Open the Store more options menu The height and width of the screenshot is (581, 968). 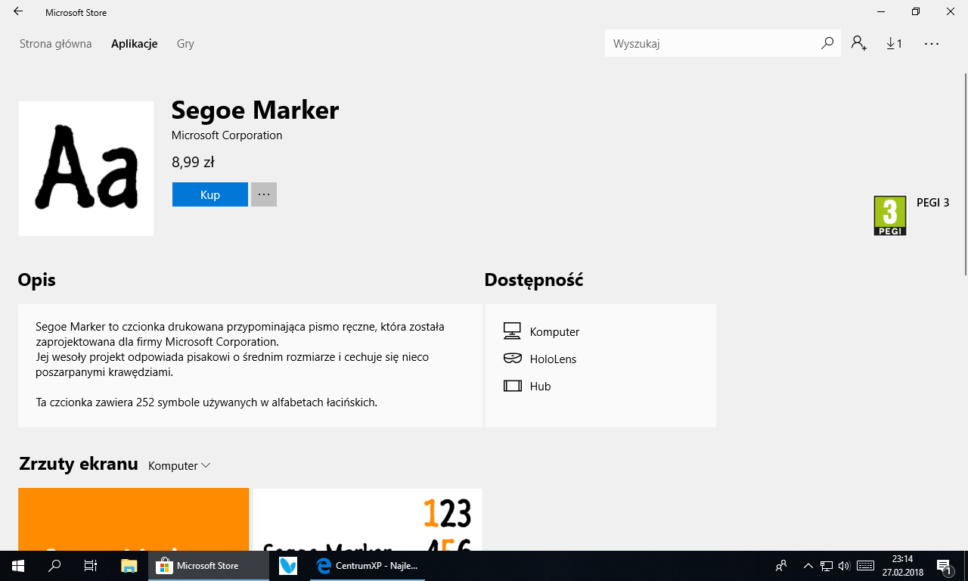pyautogui.click(x=932, y=44)
